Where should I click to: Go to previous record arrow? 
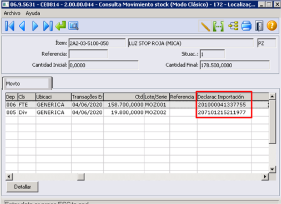[x=22, y=26]
